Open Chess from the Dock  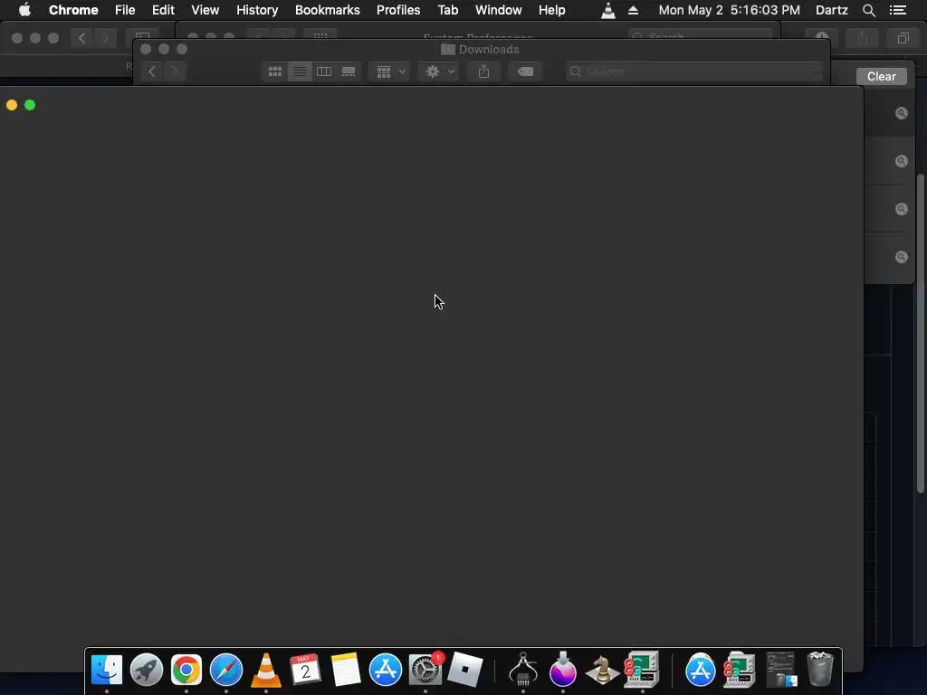tap(602, 670)
